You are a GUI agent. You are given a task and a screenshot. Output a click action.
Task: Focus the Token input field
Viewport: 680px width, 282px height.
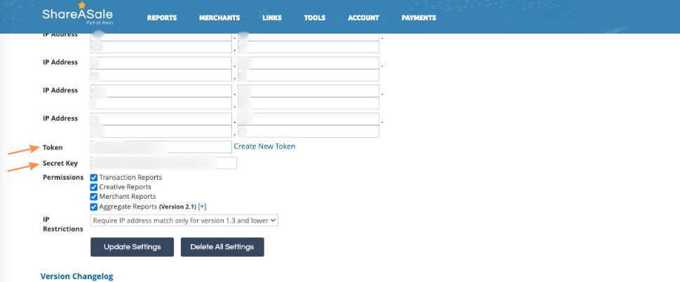point(161,147)
